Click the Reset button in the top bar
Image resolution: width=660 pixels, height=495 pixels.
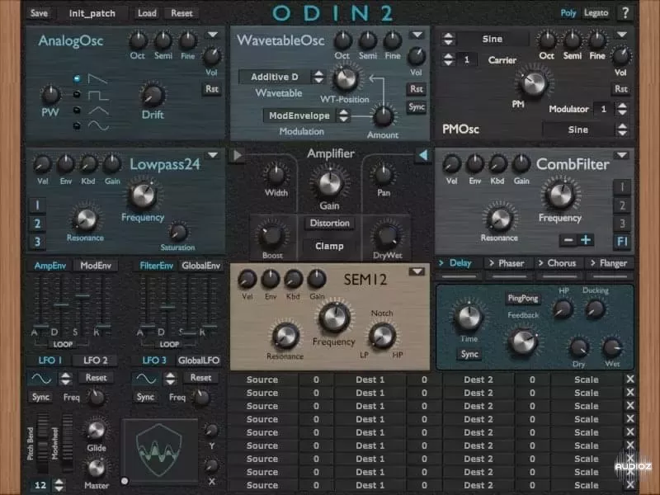tap(181, 13)
